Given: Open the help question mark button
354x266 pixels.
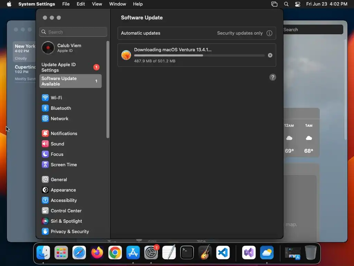Looking at the screenshot, I should pos(273,77).
